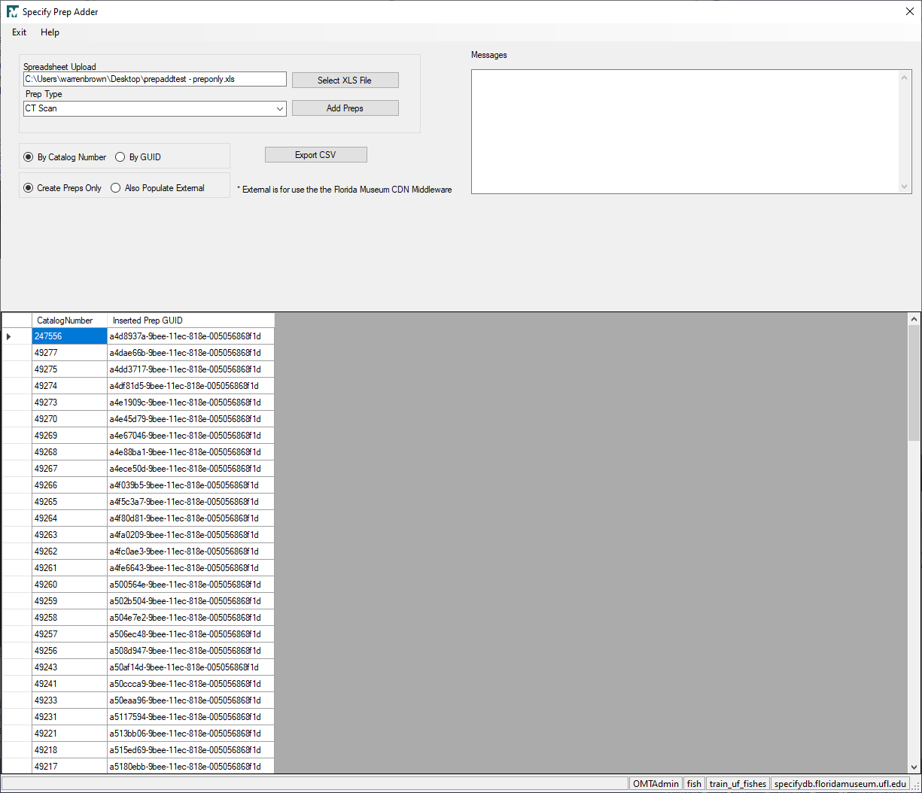Close the Specify Prep Adder window
Image resolution: width=922 pixels, height=793 pixels.
tap(909, 11)
